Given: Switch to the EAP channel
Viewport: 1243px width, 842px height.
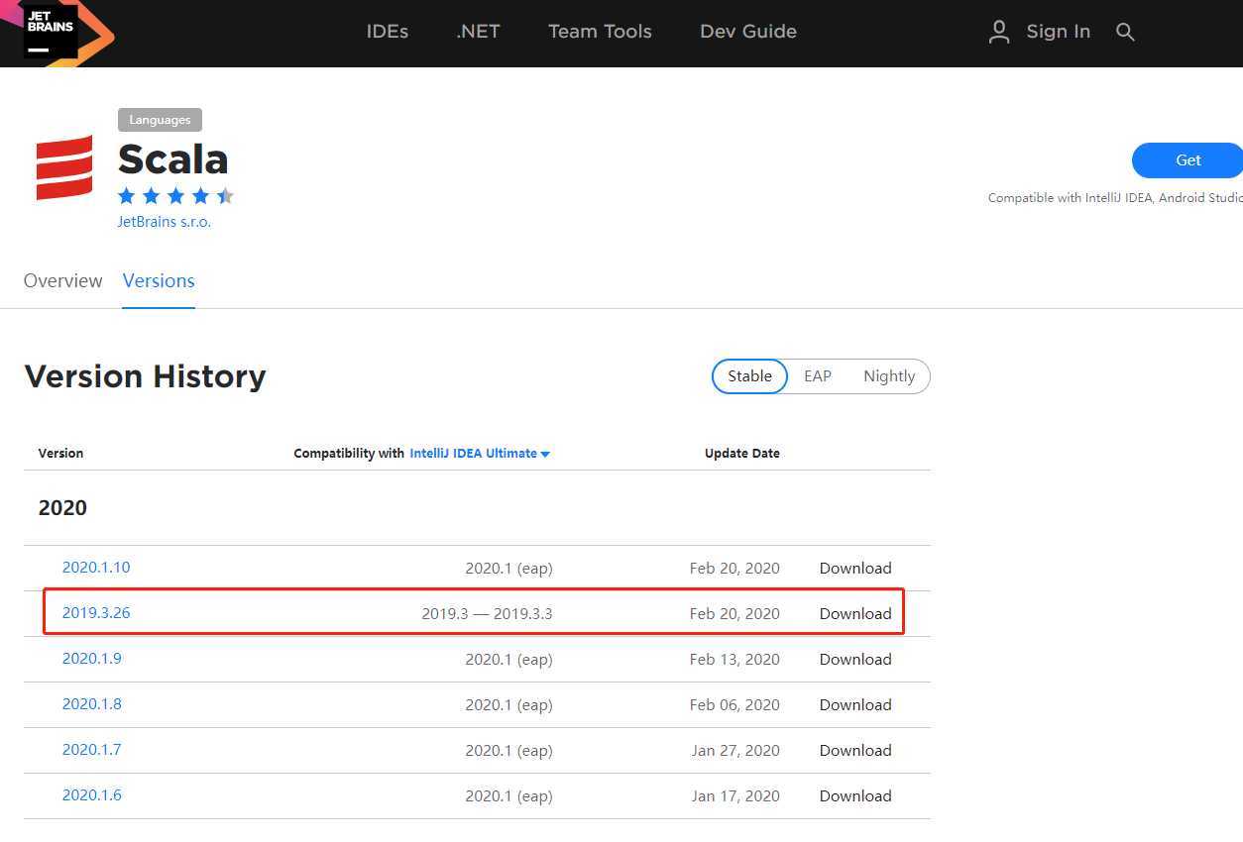Looking at the screenshot, I should point(818,376).
